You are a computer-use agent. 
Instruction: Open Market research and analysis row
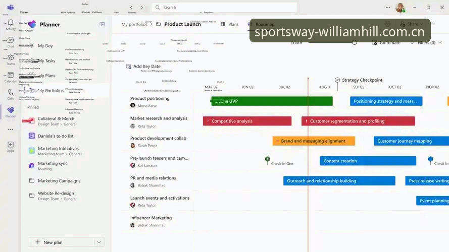[x=159, y=118]
